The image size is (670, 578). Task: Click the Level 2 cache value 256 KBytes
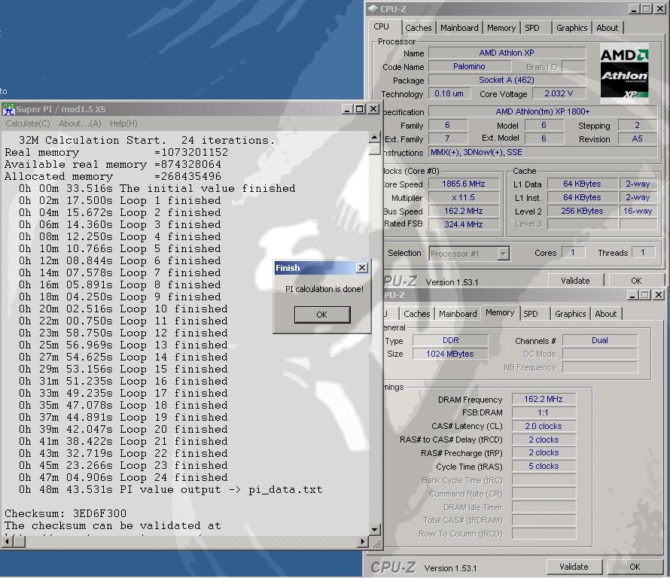[582, 211]
